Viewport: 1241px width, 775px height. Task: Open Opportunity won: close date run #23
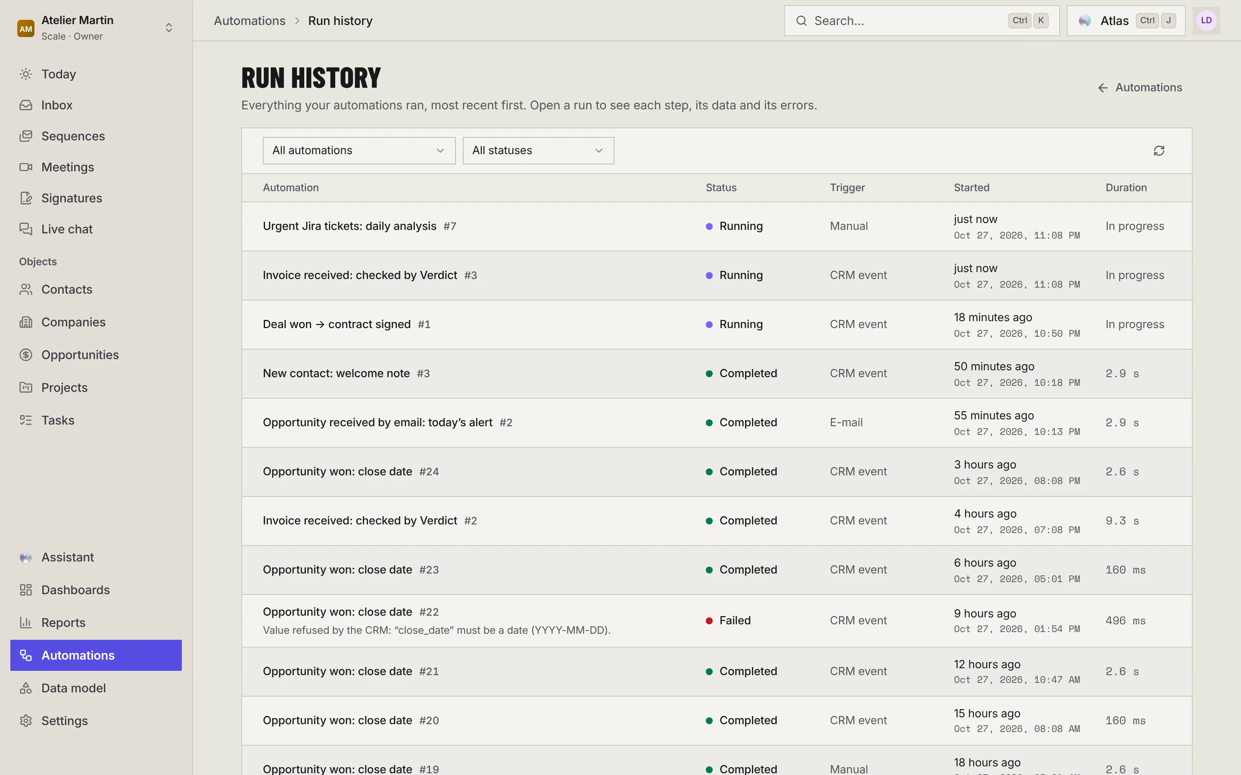click(x=717, y=570)
